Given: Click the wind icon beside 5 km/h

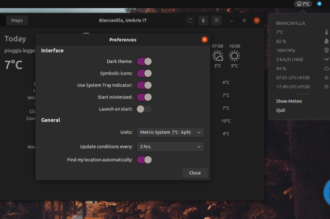Looking at the screenshot, I should point(326,60).
